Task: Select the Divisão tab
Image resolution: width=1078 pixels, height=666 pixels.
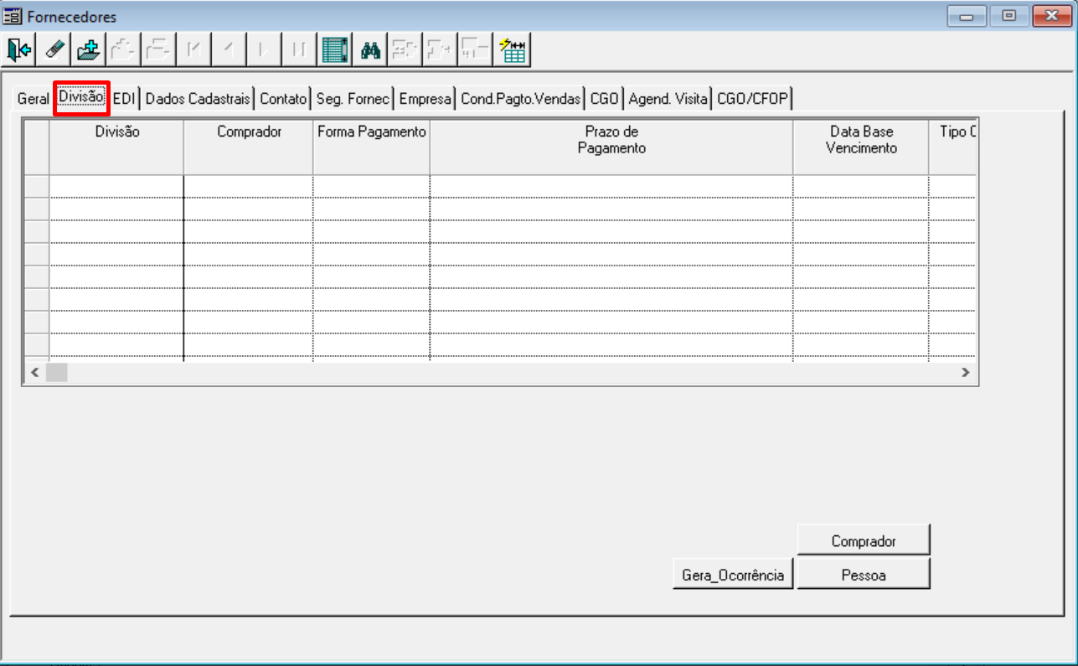Action: [81, 97]
